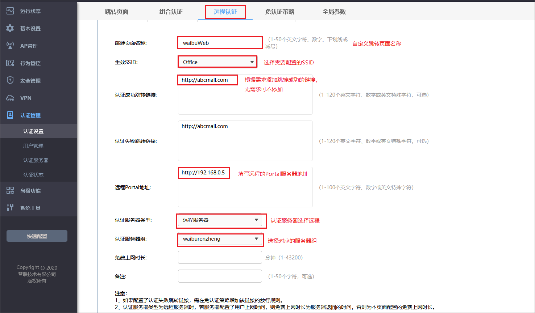Open the VPN cloud icon

[10, 98]
